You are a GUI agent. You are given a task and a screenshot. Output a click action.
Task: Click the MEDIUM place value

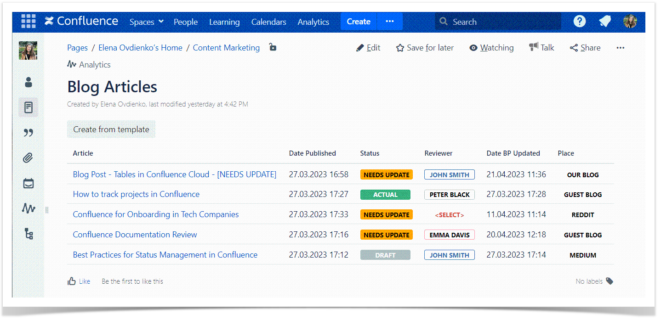(x=583, y=255)
